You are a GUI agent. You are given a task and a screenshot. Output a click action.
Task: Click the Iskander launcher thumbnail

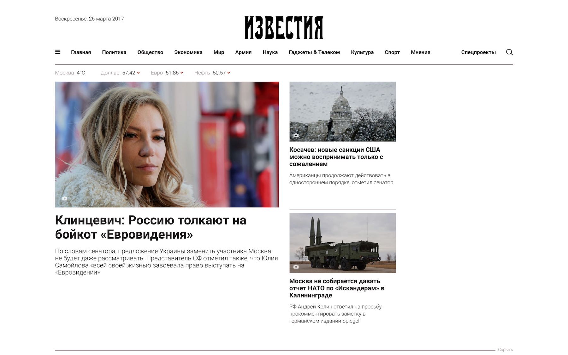coord(343,243)
